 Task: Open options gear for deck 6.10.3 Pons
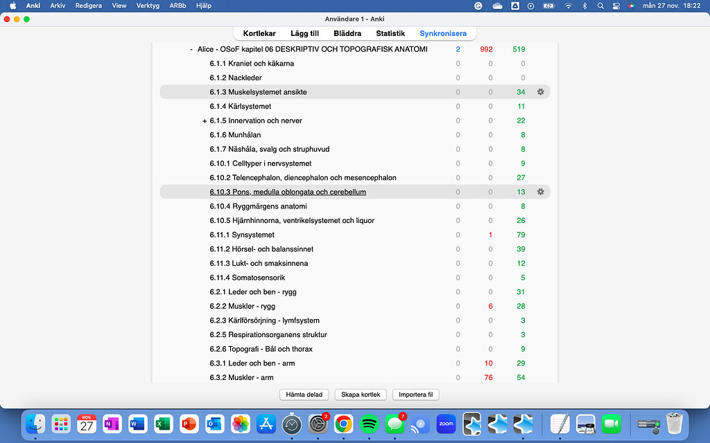(x=541, y=192)
